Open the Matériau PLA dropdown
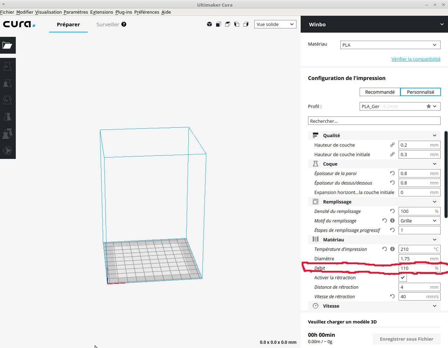 (390, 45)
